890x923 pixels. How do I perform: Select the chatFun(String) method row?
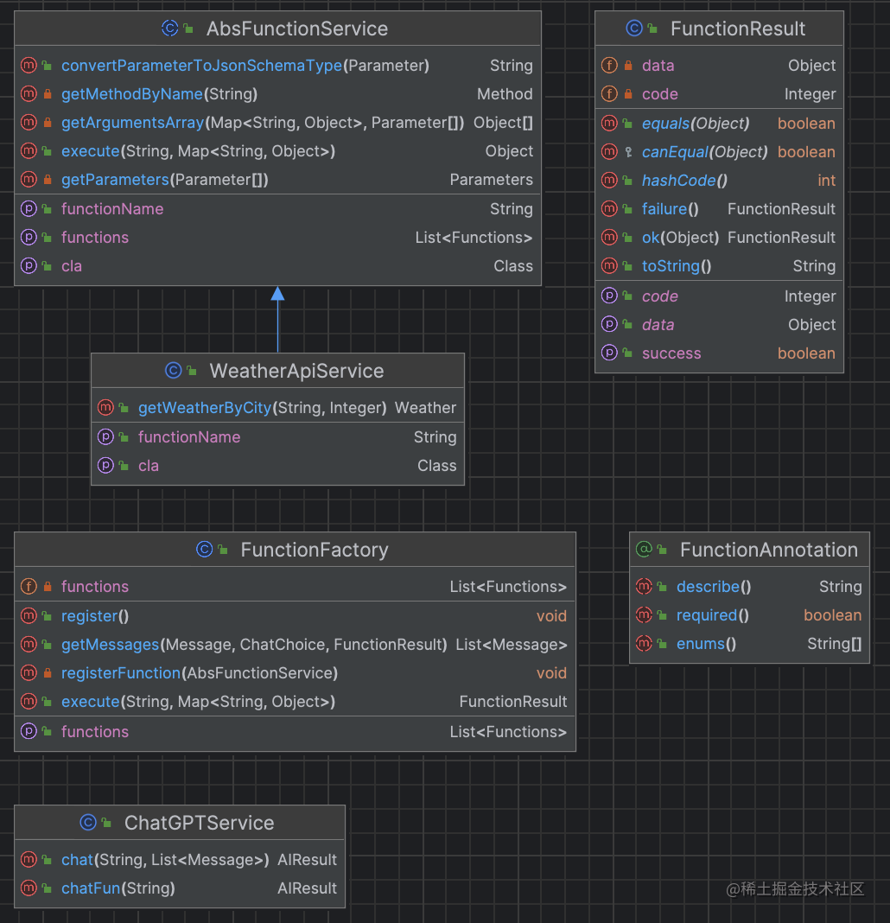click(x=180, y=888)
